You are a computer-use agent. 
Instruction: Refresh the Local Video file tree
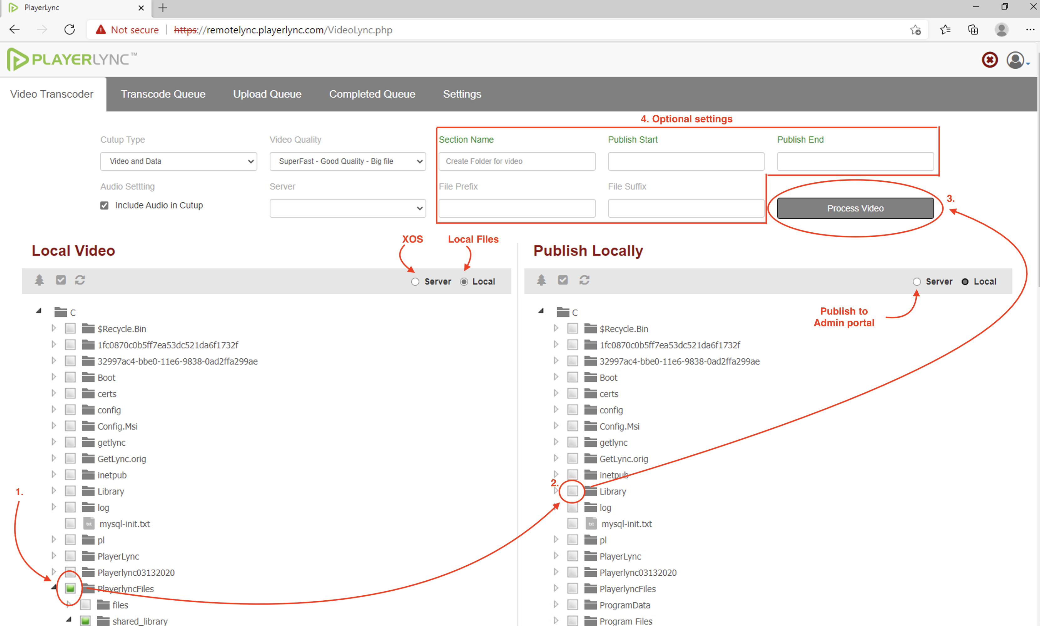[x=80, y=280]
